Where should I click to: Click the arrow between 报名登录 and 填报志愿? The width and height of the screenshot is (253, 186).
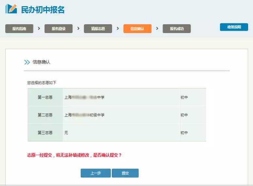(78, 28)
